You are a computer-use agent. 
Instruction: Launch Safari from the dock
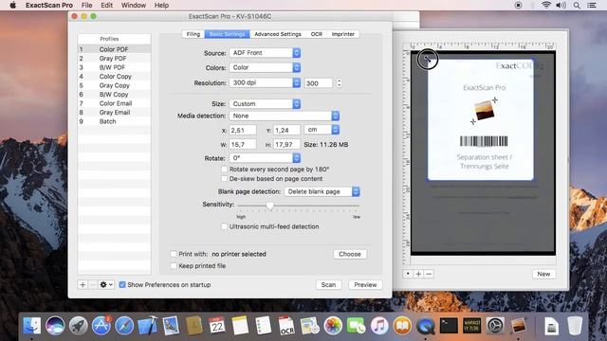(124, 326)
